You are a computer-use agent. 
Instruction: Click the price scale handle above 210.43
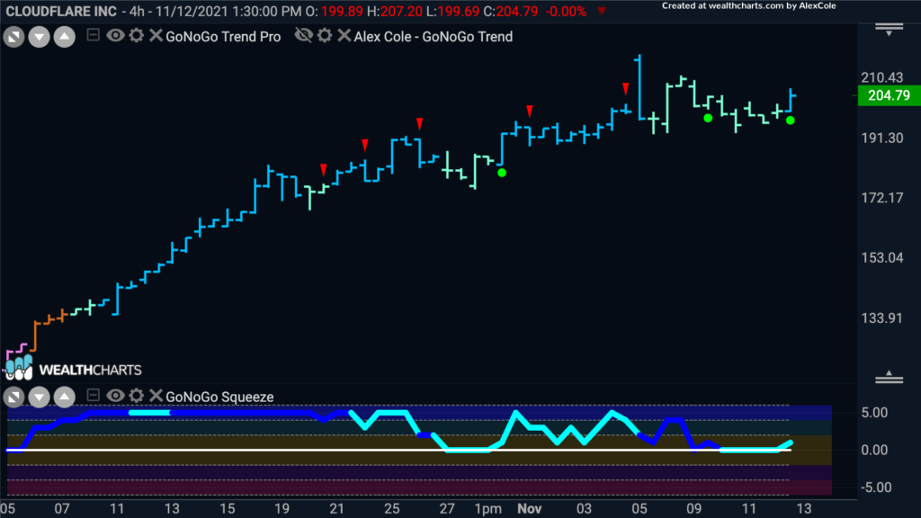click(890, 29)
